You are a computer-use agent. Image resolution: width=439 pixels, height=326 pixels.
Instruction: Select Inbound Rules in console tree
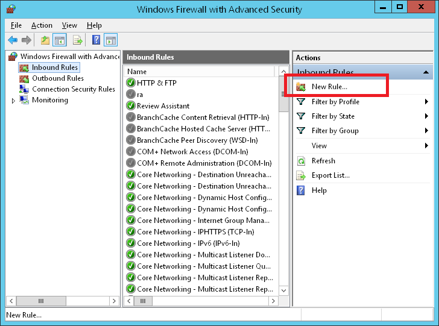click(55, 67)
